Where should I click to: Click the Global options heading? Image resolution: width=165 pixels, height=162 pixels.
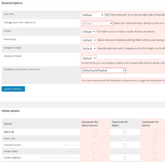coord(11,111)
